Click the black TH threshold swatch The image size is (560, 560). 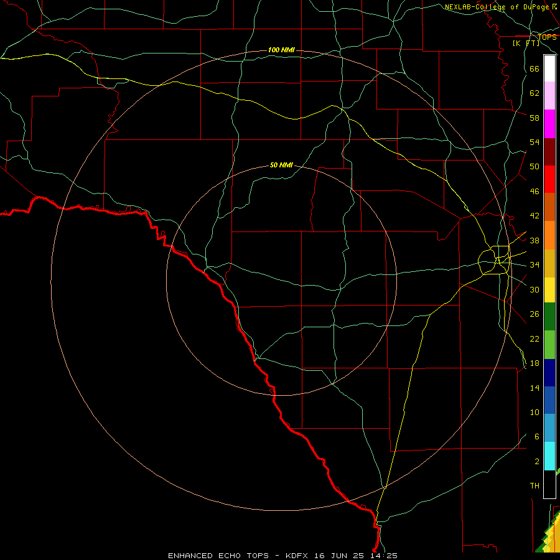click(x=549, y=484)
